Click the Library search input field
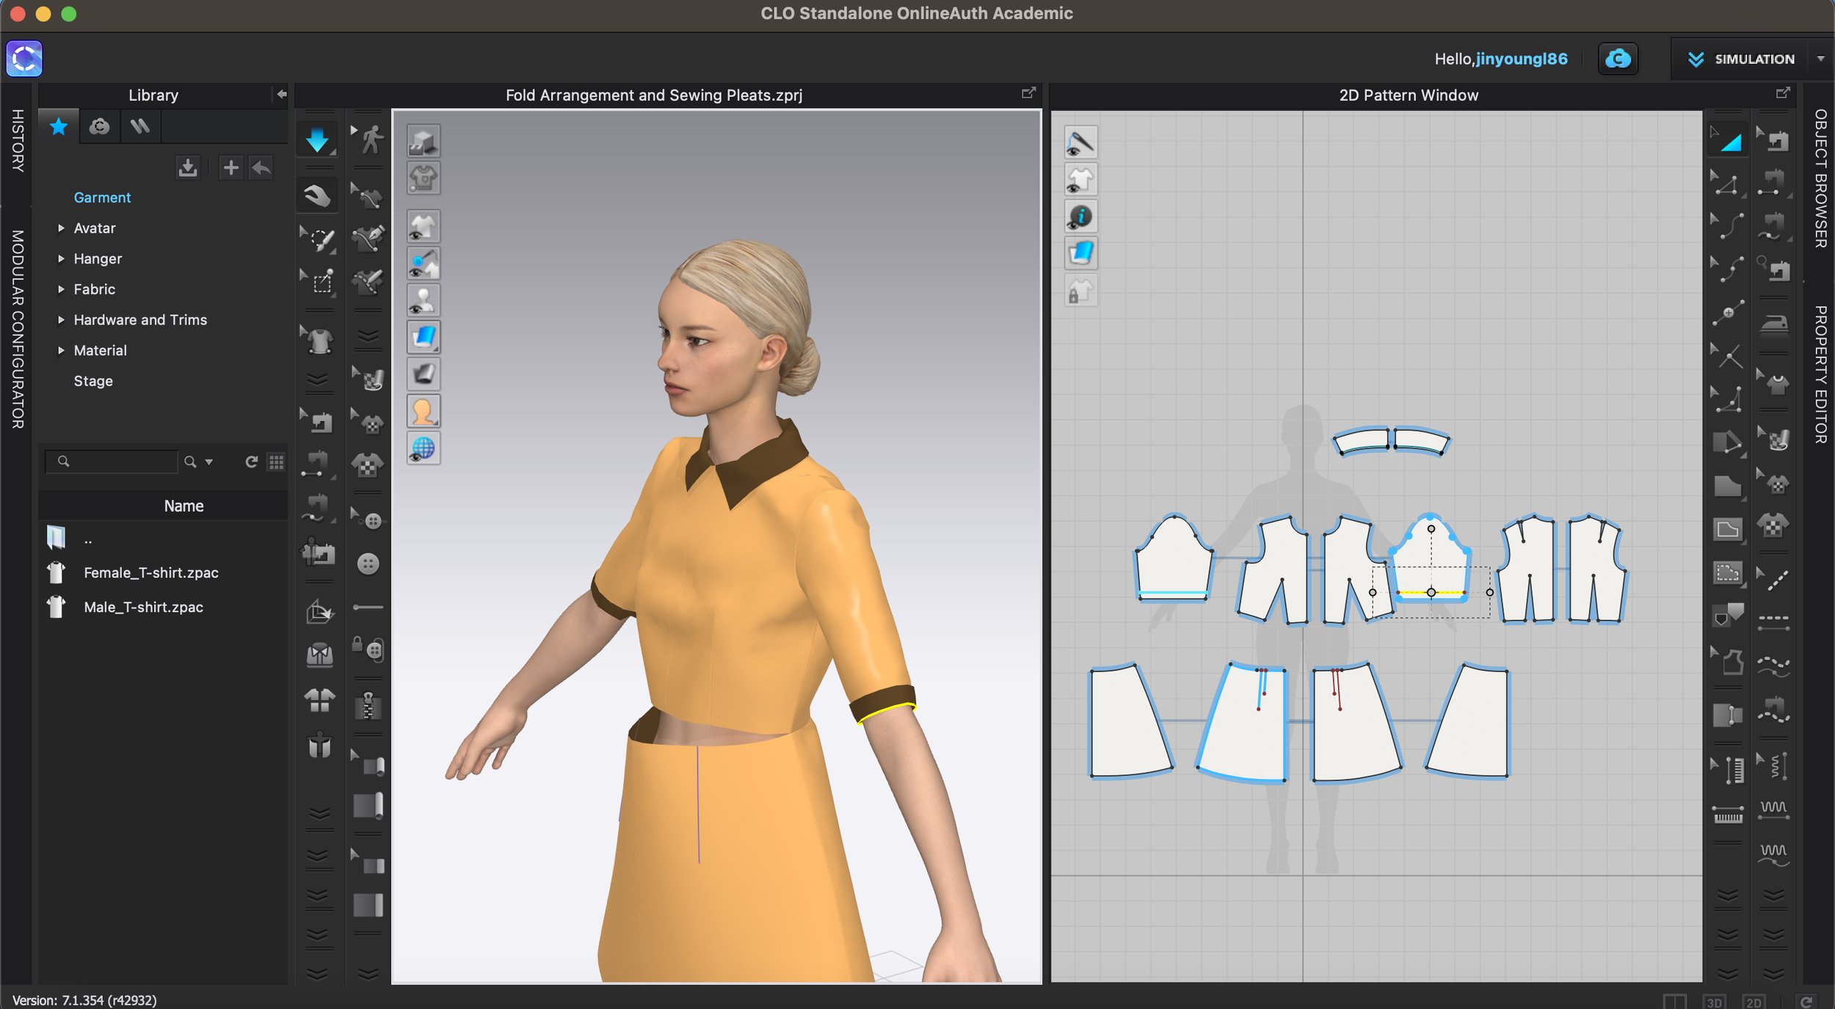This screenshot has height=1009, width=1835. 112,462
